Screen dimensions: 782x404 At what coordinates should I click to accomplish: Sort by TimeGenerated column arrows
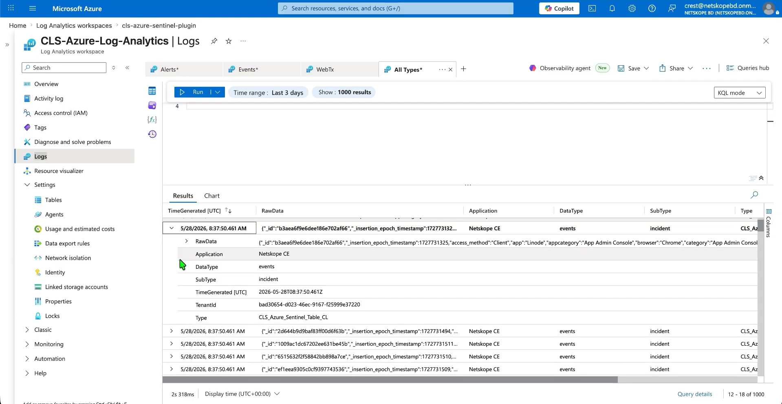(x=228, y=211)
